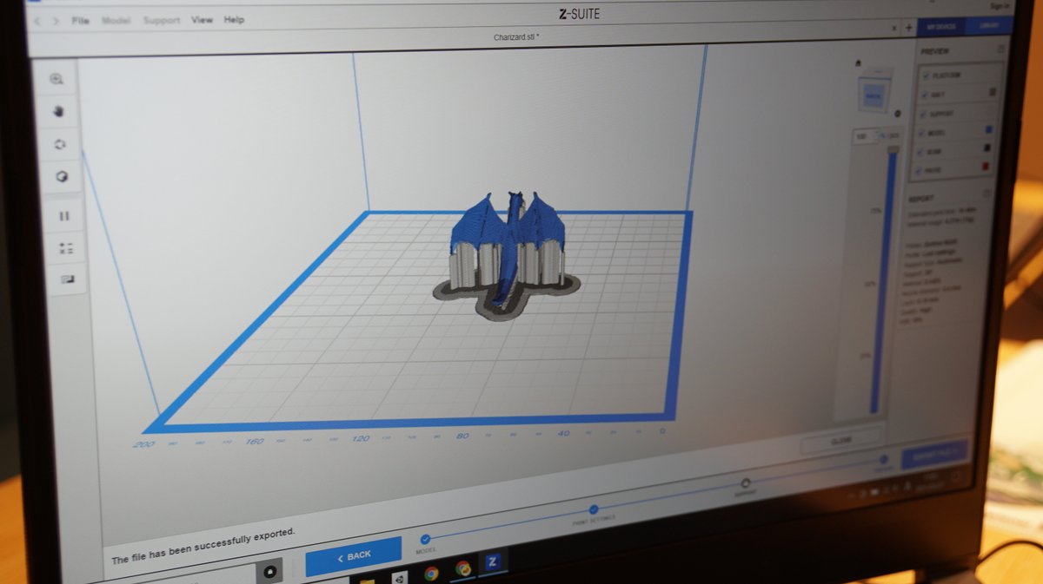Click the home view icon above view cube
The image size is (1043, 584).
(859, 63)
